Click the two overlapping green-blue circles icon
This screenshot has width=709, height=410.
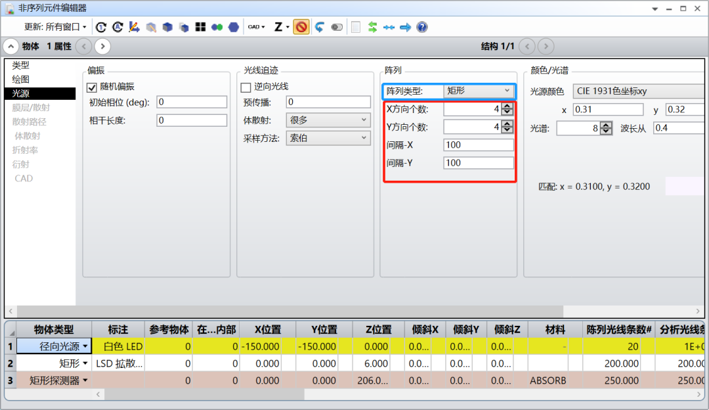click(x=217, y=27)
